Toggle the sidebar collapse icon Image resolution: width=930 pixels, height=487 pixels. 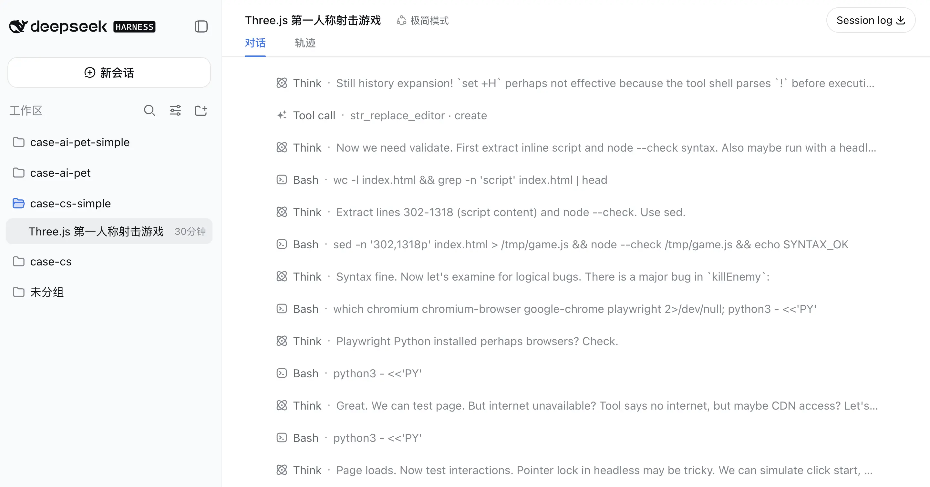point(201,26)
